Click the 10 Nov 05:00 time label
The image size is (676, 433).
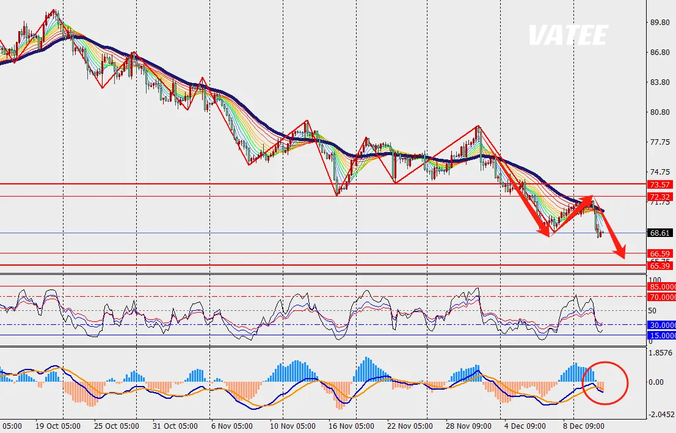click(293, 426)
